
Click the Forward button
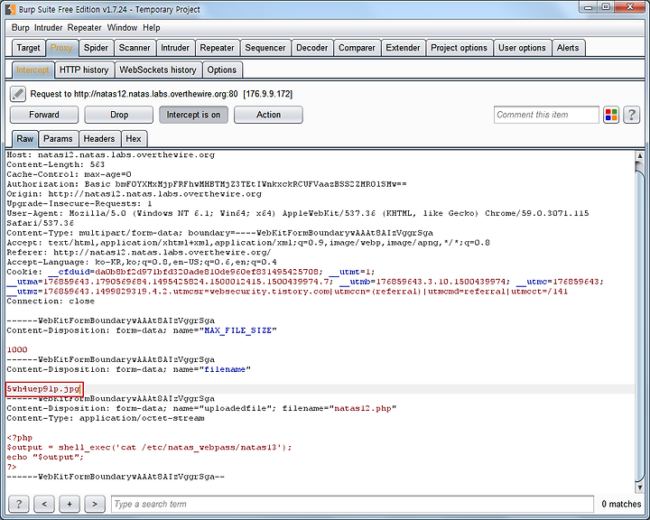coord(44,115)
